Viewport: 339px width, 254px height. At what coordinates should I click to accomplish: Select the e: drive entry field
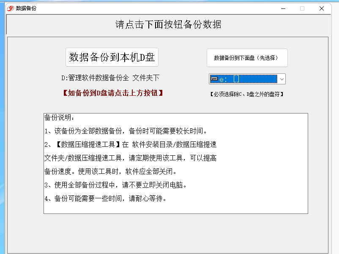click(243, 79)
